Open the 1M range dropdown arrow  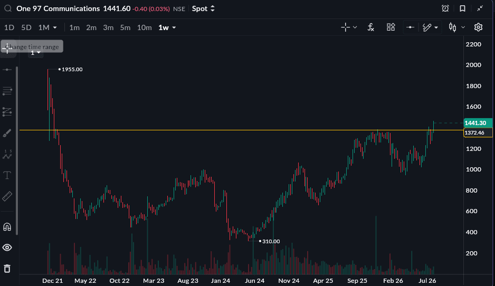pos(55,27)
